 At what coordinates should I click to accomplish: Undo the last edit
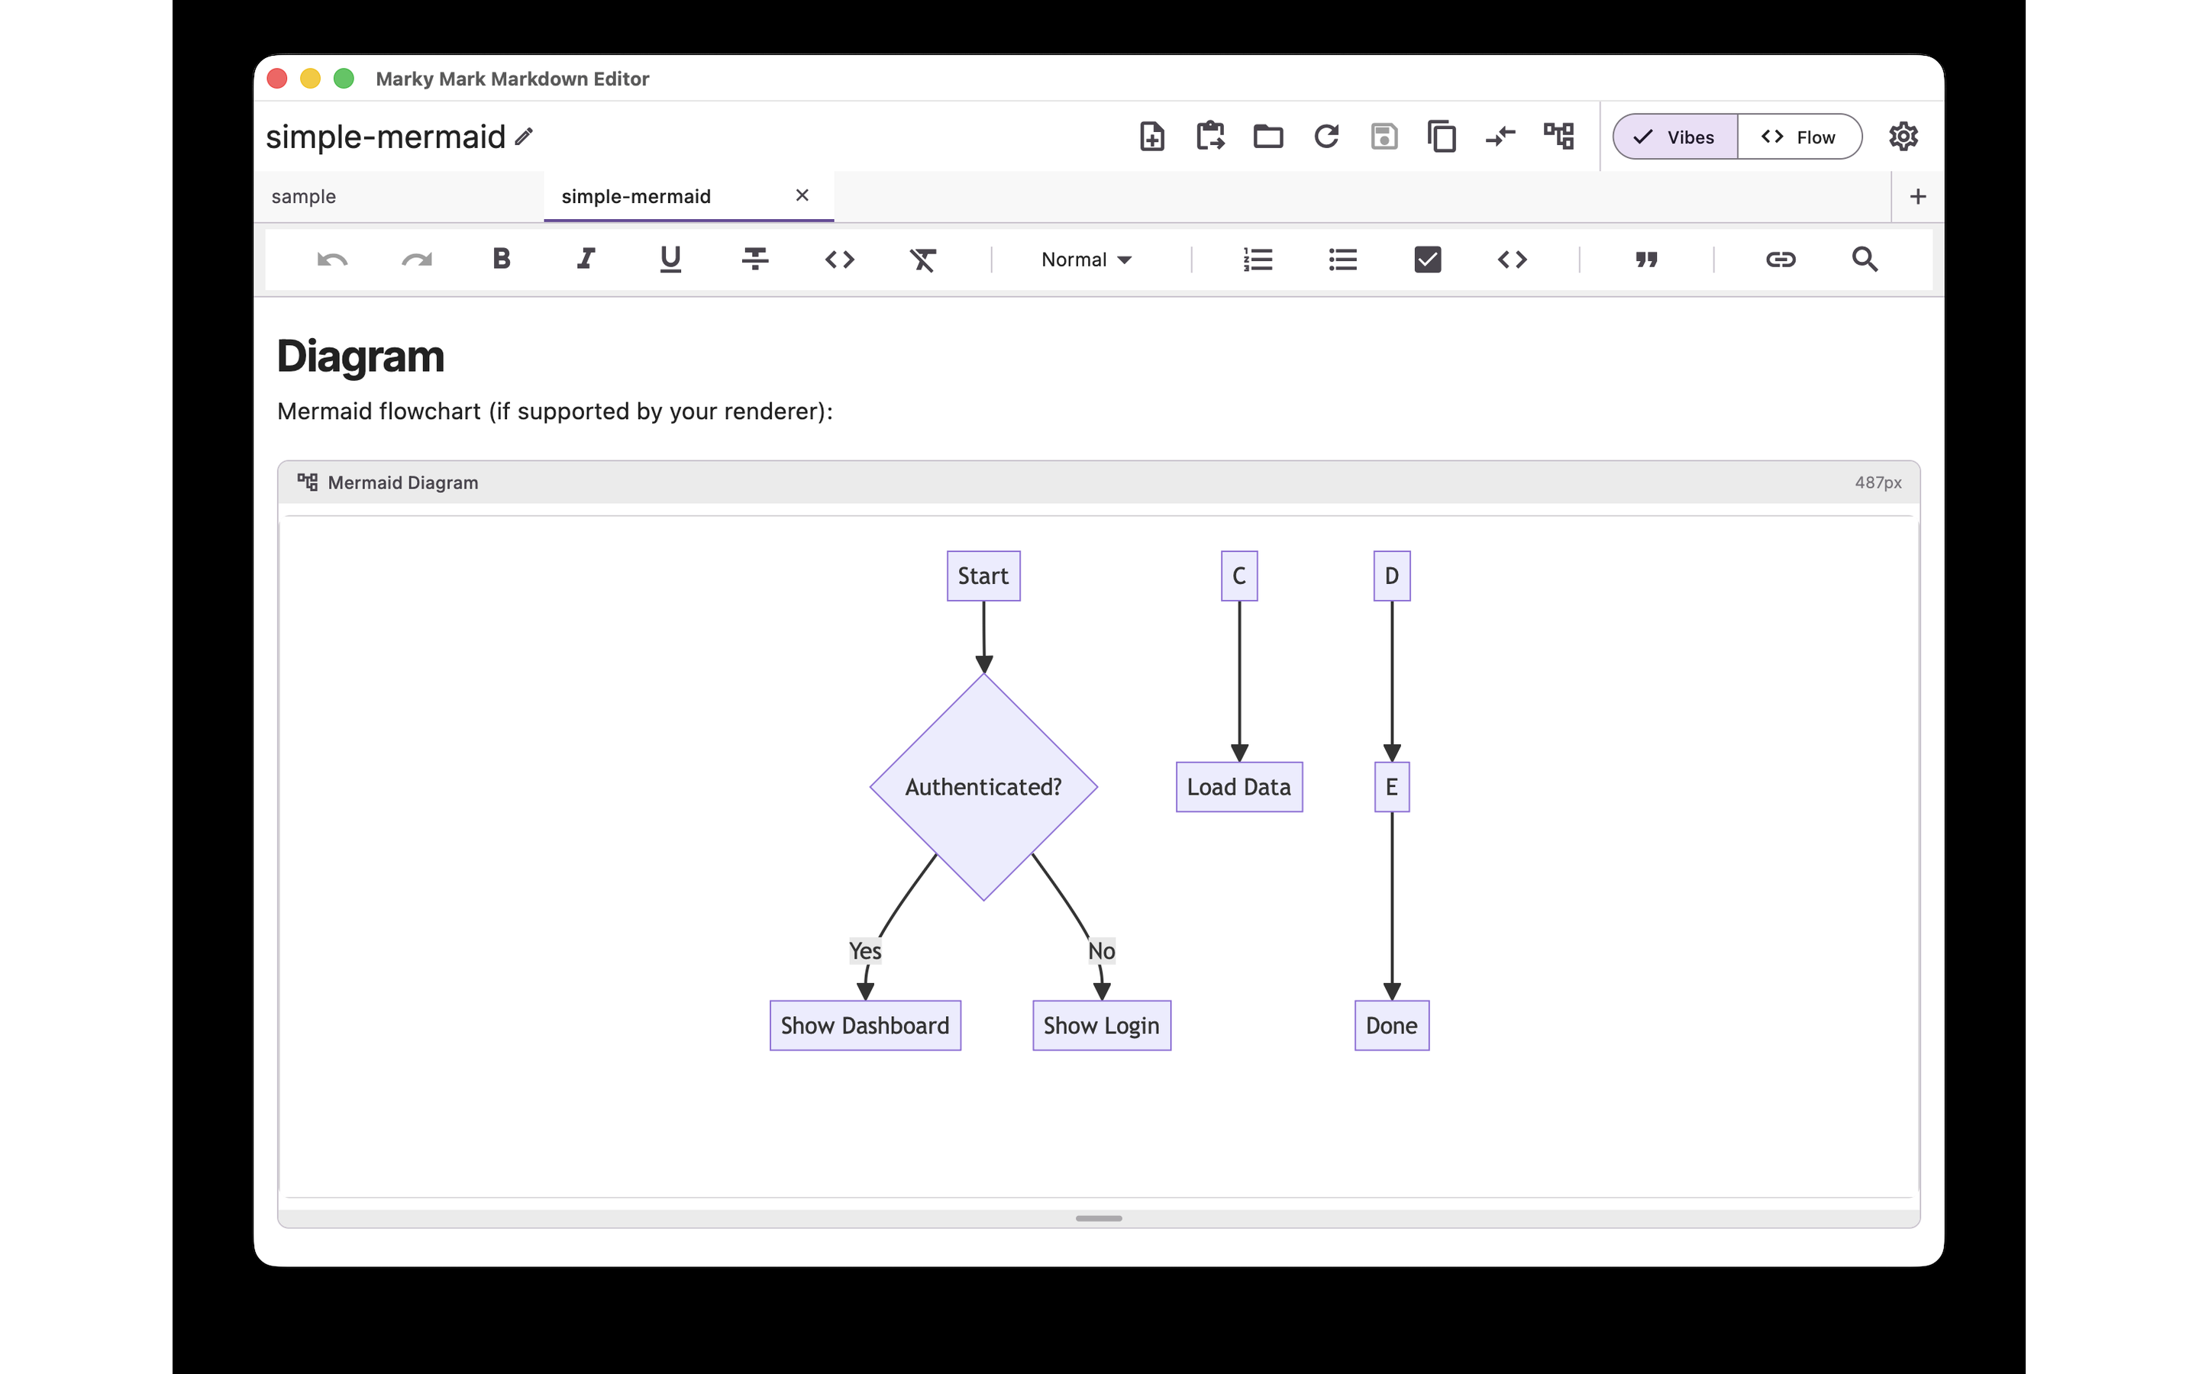pos(331,260)
